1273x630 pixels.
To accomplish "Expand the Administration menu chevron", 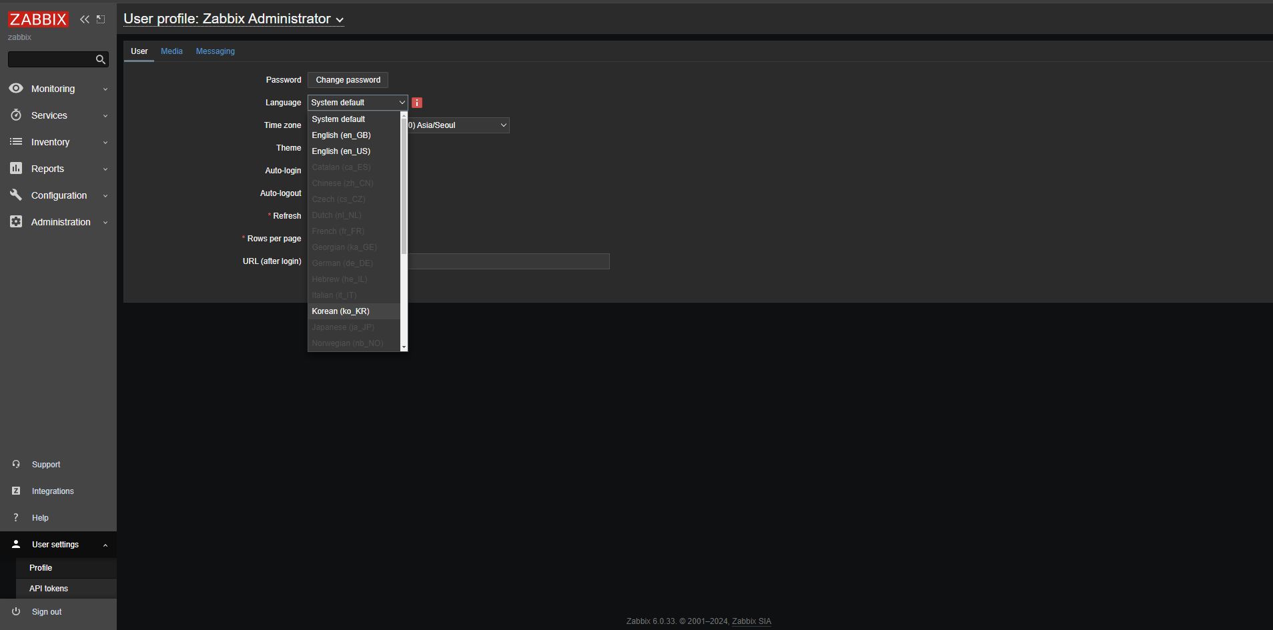I will point(105,223).
